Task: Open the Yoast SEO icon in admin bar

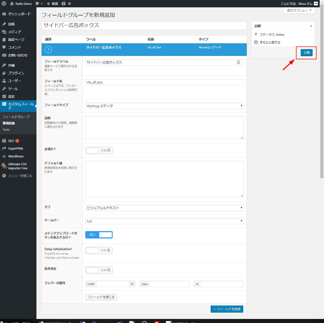Action: (x=64, y=4)
